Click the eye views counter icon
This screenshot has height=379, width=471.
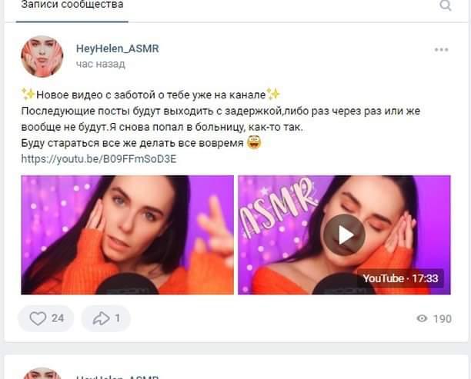point(422,318)
